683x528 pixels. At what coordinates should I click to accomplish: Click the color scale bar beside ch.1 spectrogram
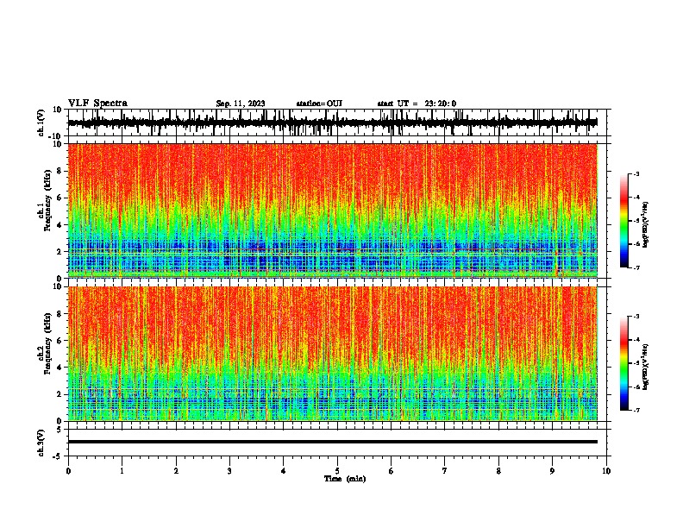coord(624,221)
